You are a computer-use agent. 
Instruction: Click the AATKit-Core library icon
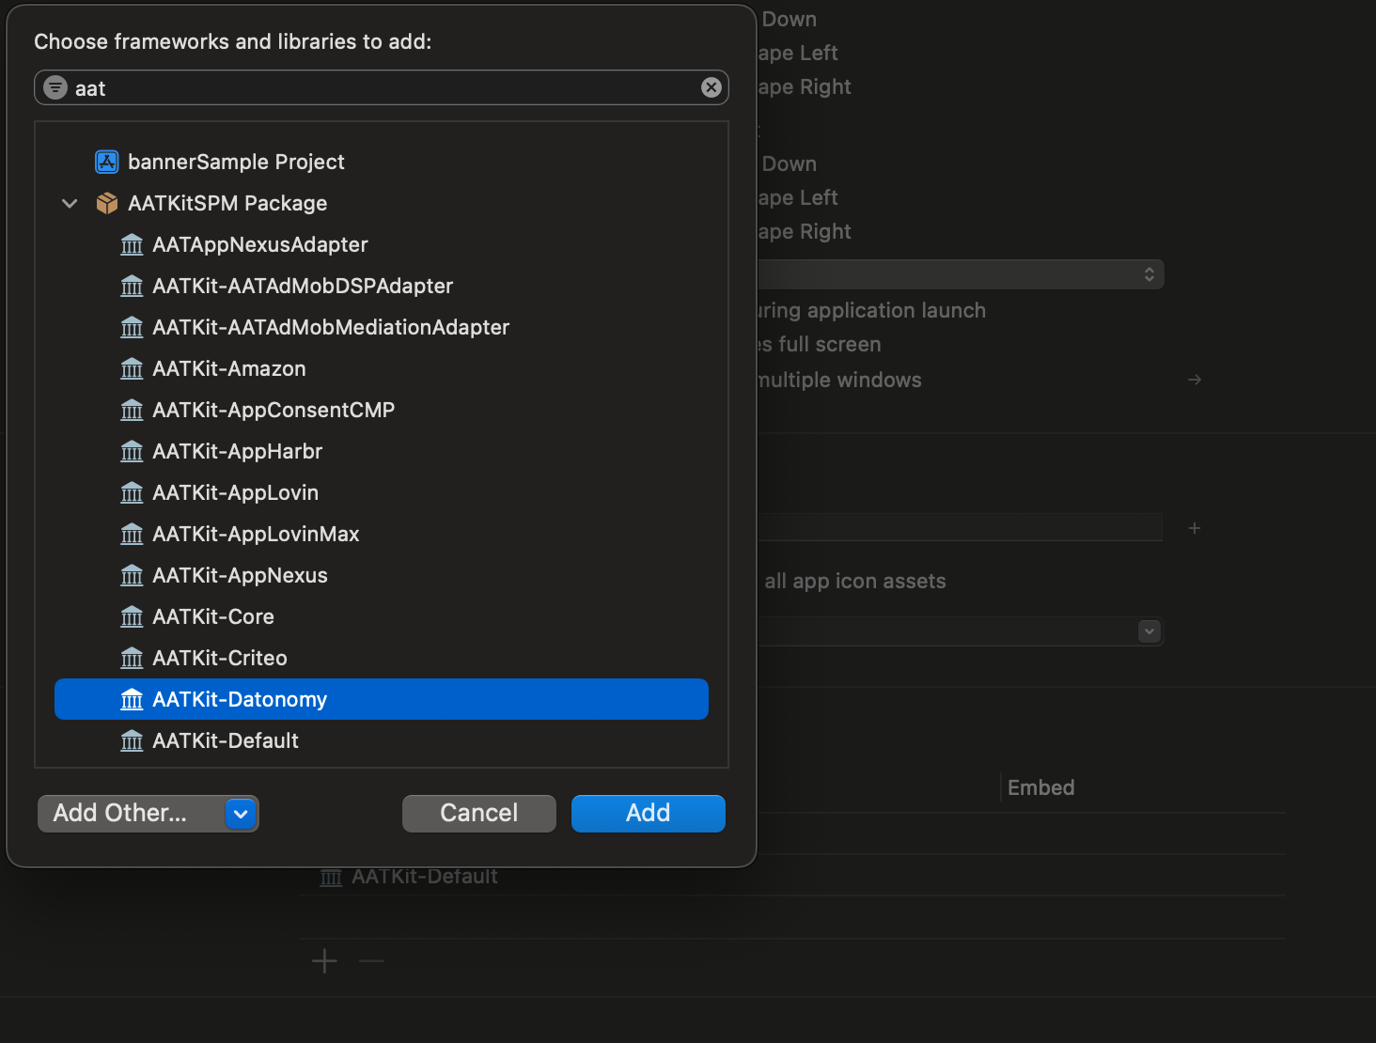(132, 616)
